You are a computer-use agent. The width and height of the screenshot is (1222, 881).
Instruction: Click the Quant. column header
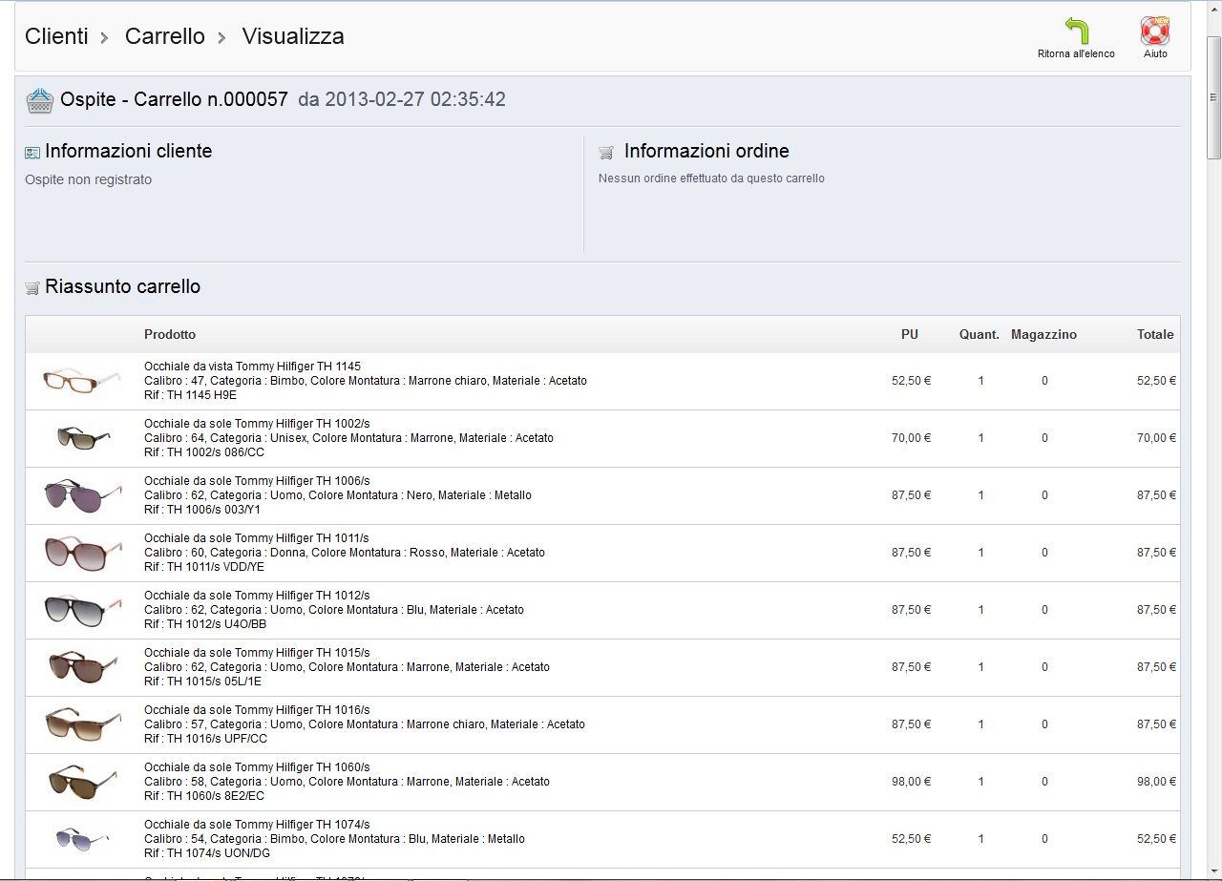[980, 334]
